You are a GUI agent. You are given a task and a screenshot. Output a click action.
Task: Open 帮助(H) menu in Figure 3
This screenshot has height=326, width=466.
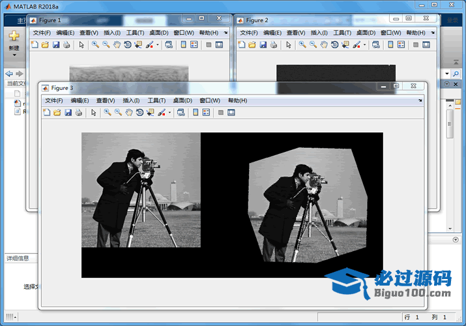[237, 100]
